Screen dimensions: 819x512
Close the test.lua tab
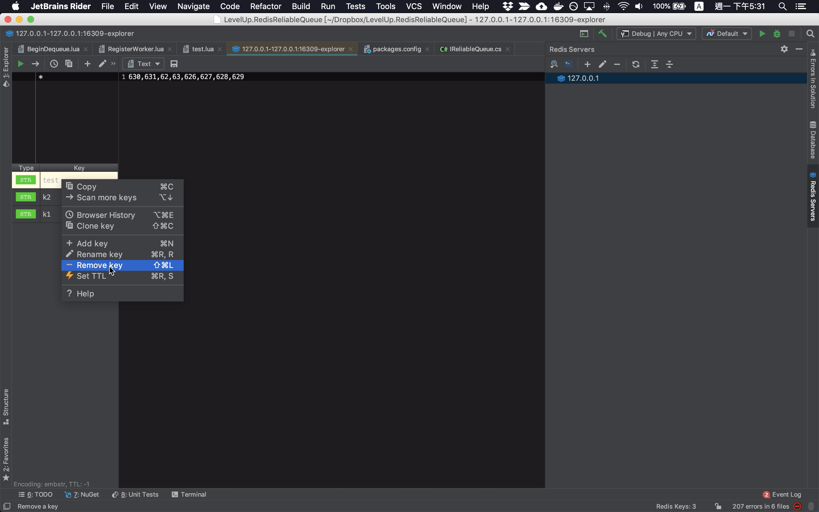[x=220, y=49]
